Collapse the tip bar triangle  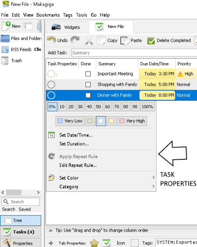[x=50, y=230]
